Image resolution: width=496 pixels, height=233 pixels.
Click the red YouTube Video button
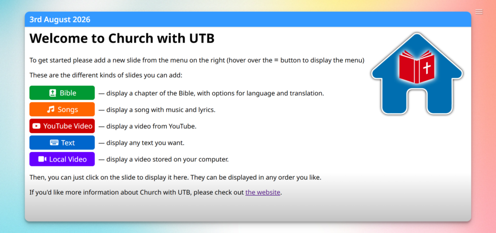[62, 126]
